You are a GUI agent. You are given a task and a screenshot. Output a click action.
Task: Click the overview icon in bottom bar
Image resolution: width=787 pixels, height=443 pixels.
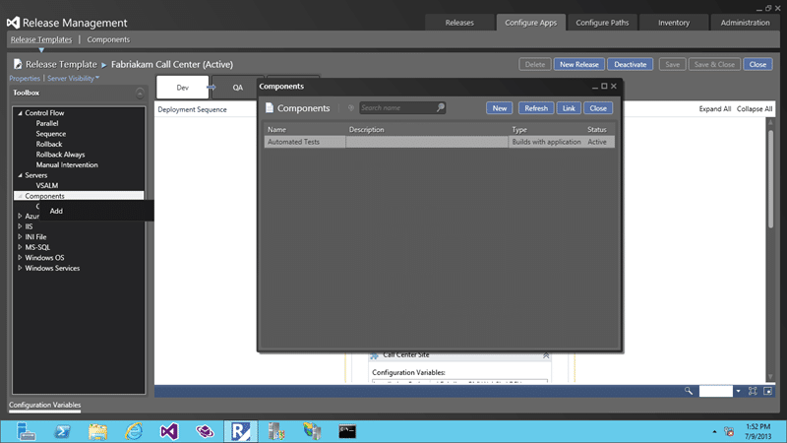tap(767, 391)
